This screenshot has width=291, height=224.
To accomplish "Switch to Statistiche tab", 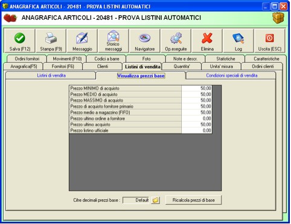I will tap(226, 59).
